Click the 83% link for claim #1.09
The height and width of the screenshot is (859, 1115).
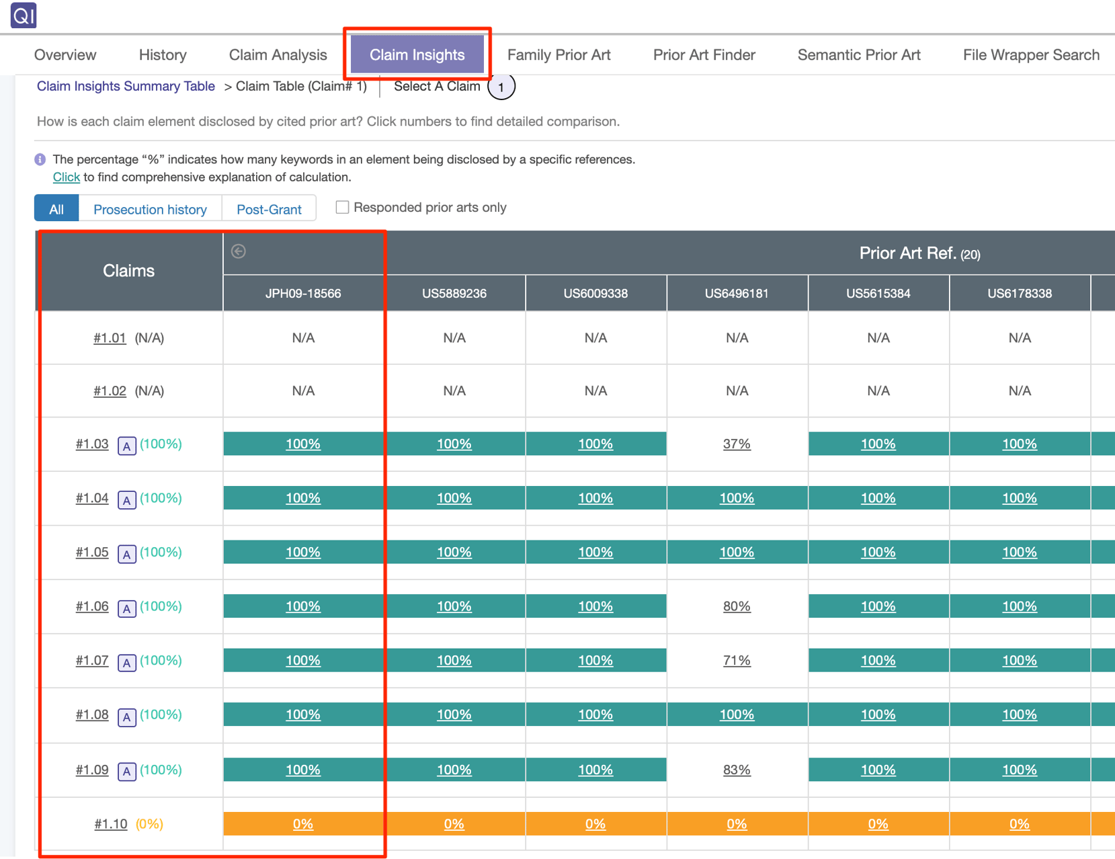pos(737,770)
